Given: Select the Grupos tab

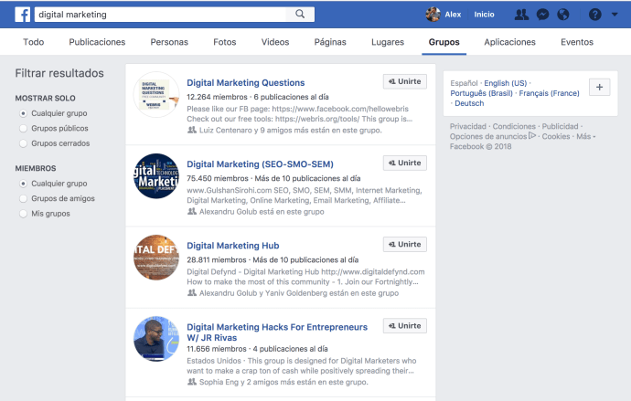Looking at the screenshot, I should pyautogui.click(x=444, y=42).
